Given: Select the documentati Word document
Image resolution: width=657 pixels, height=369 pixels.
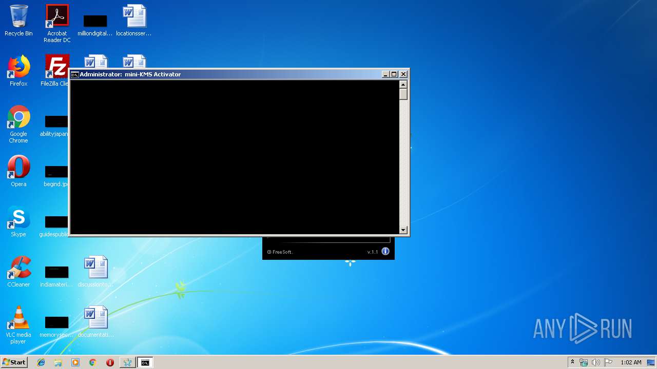Looking at the screenshot, I should coord(95,322).
